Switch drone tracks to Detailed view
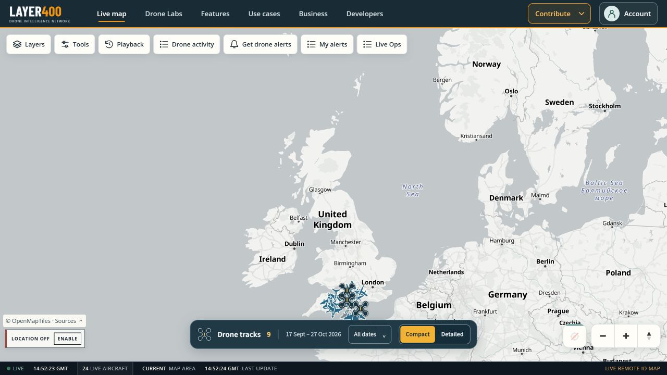Screen dimensions: 667x375 [x=452, y=334]
